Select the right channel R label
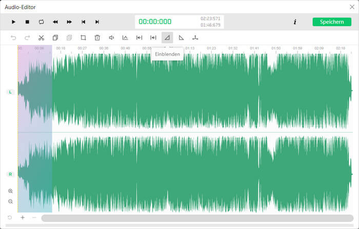359x229 pixels. click(x=10, y=174)
